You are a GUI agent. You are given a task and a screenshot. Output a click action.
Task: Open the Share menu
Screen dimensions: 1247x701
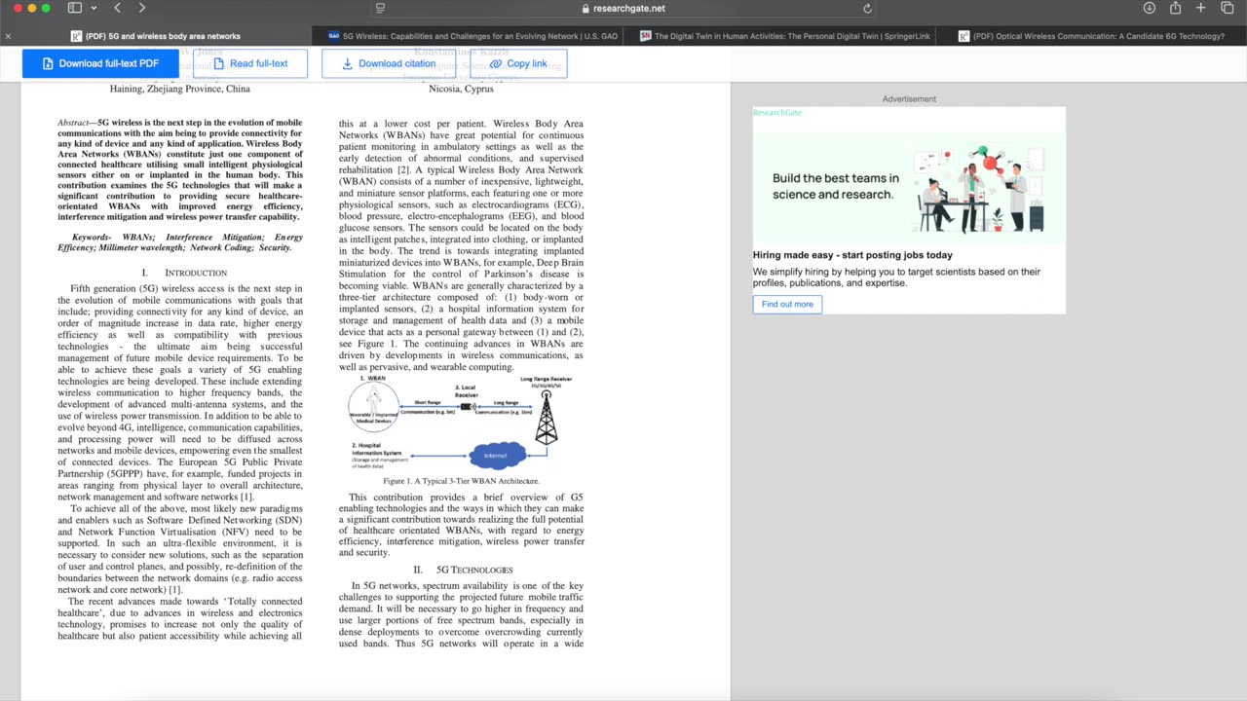point(1175,8)
